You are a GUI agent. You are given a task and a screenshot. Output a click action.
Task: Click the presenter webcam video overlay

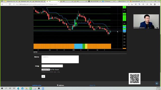click(x=146, y=21)
